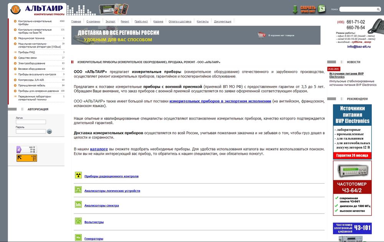Click news date 24.02.2015 label
This screenshot has height=242, width=384.
coord(333,69)
